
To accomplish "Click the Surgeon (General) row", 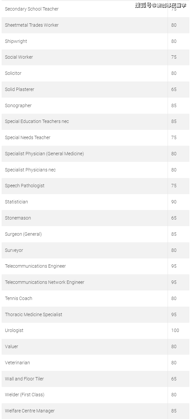I will click(95, 234).
